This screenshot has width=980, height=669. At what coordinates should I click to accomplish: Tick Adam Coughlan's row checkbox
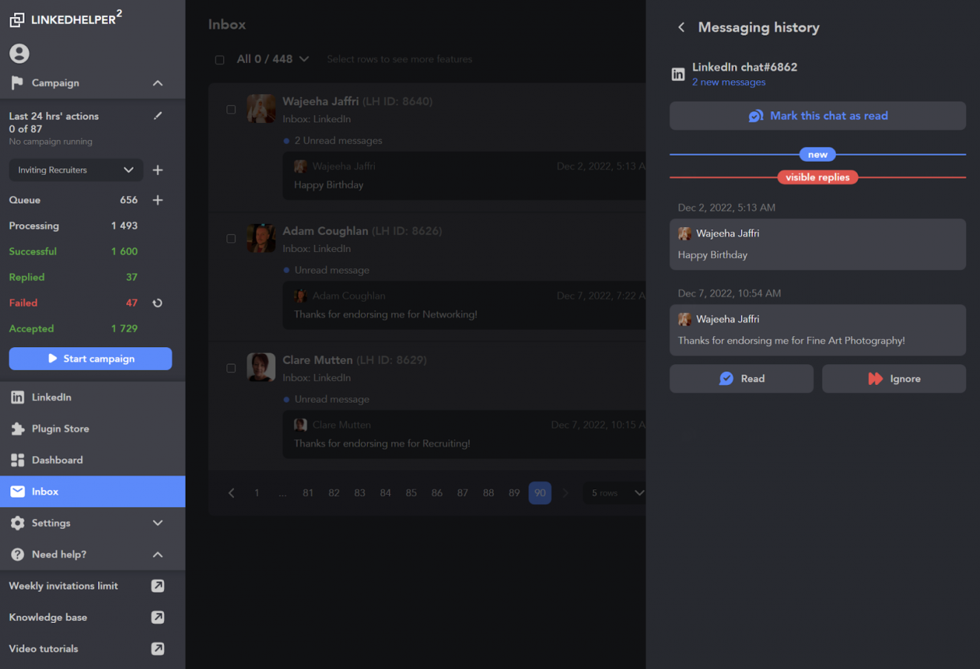[x=231, y=238]
